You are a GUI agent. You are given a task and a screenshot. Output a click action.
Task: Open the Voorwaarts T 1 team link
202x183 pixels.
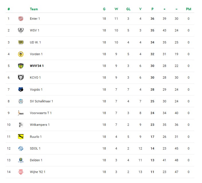click(41, 113)
